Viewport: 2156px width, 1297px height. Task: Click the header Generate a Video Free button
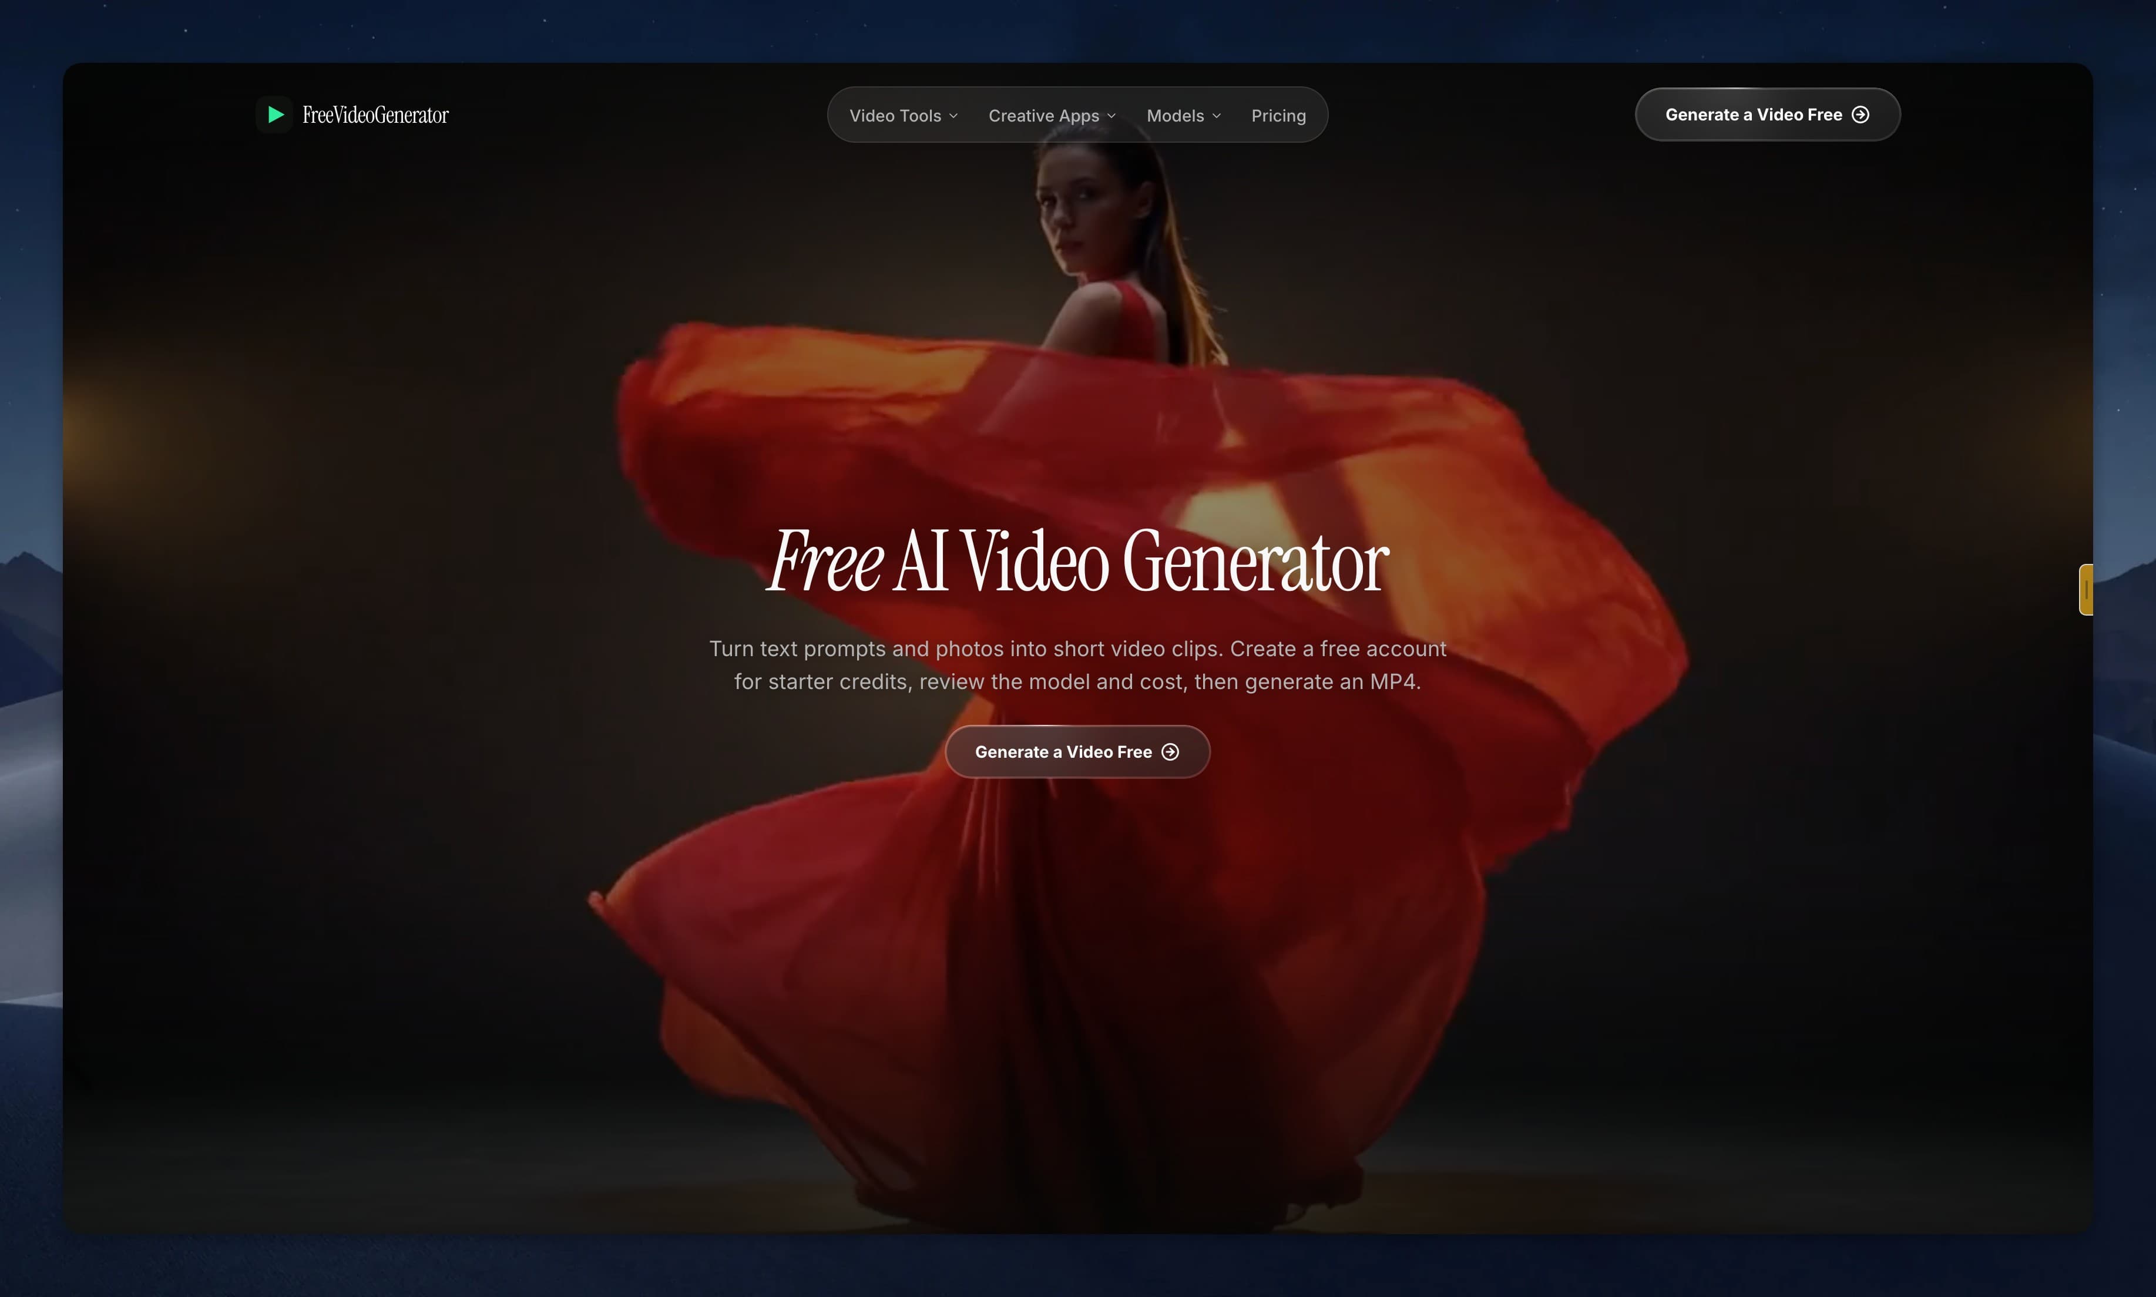pos(1767,115)
